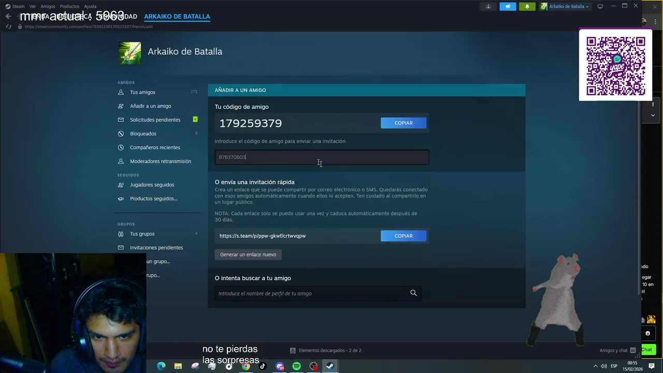
Task: Open Productos seguidos
Action: (153, 198)
